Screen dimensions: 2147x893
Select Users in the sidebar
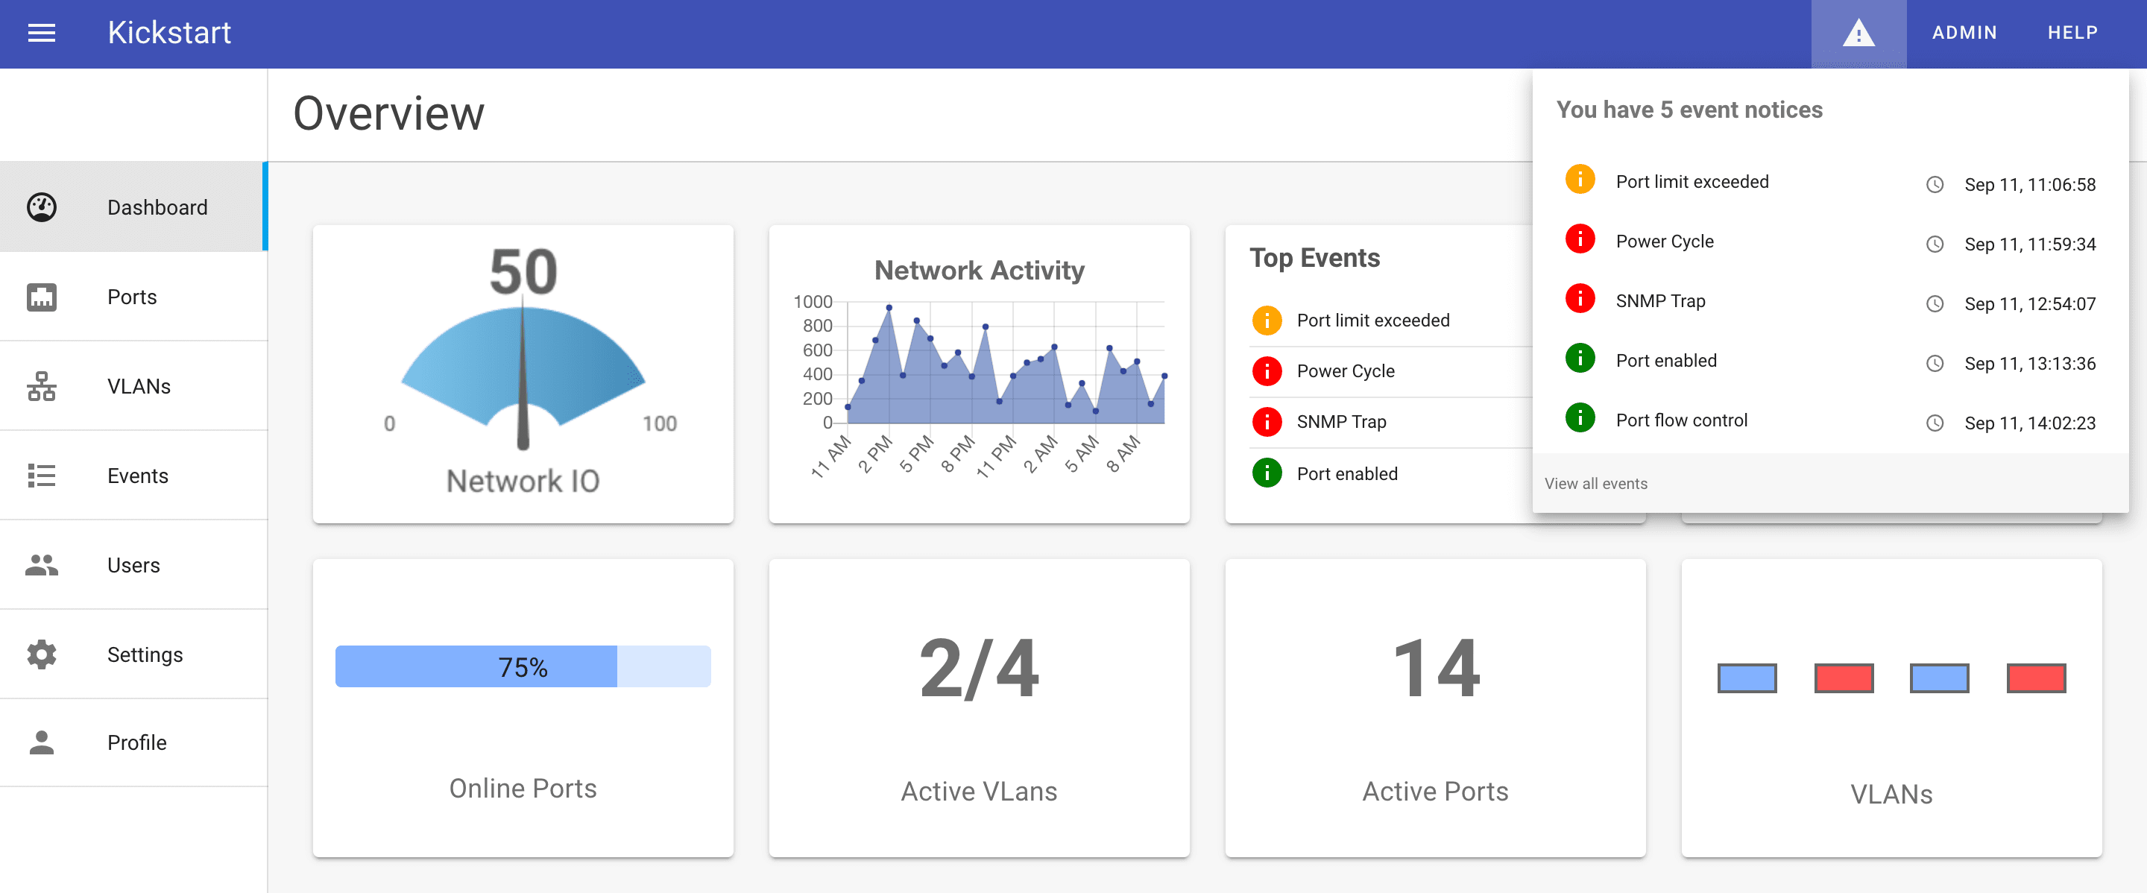click(133, 565)
